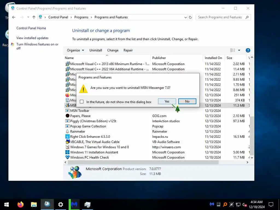This screenshot has width=280, height=210.
Task: Click the Visual C++ 2013 x86 Minimum Runtime icon
Action: coord(67,64)
